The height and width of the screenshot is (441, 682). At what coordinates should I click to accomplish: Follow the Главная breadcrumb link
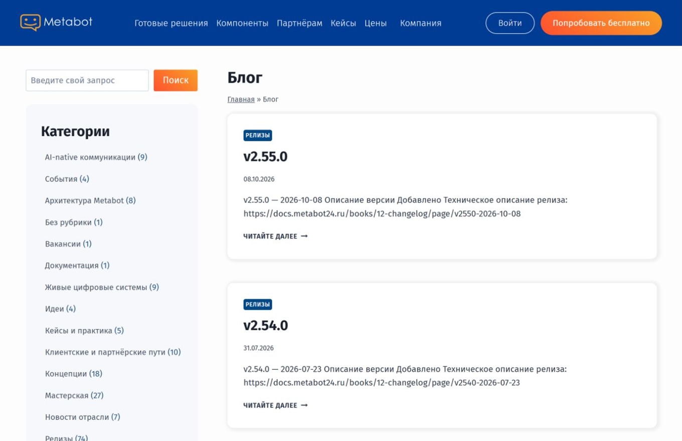[x=241, y=99]
